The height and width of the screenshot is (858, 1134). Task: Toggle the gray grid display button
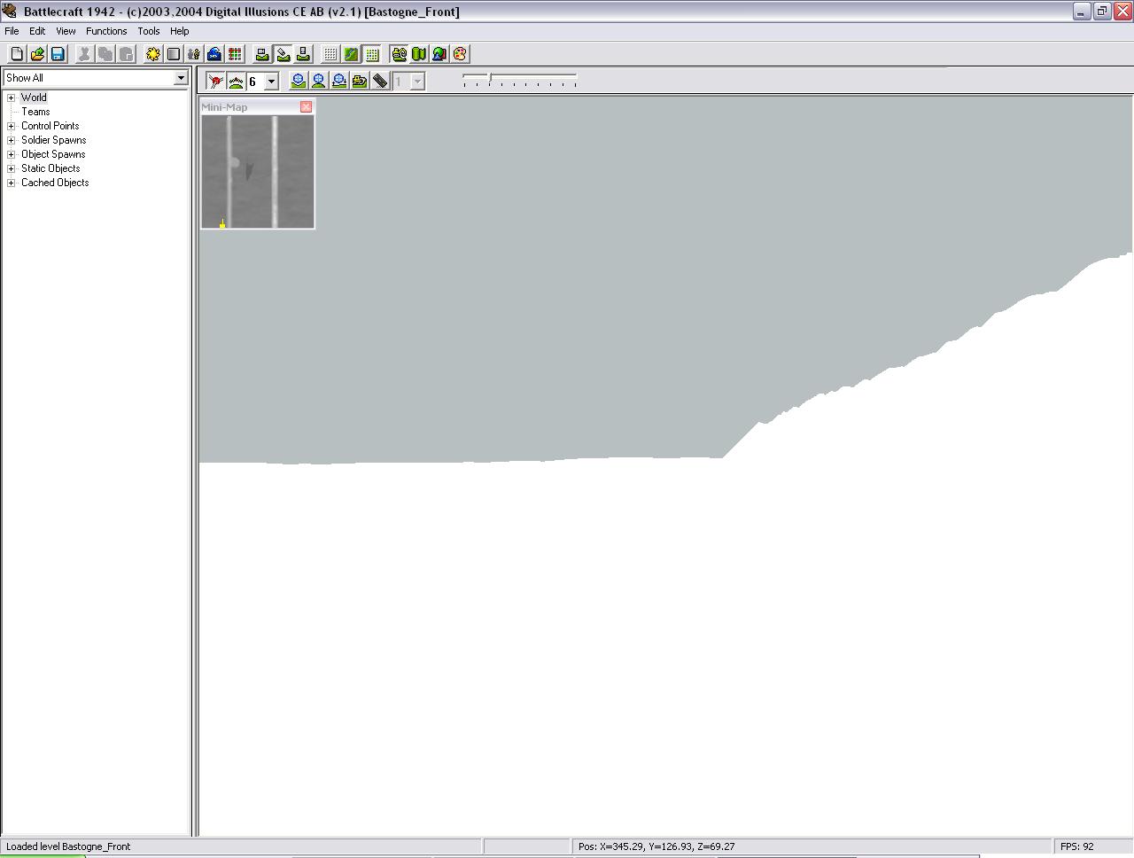click(x=330, y=54)
